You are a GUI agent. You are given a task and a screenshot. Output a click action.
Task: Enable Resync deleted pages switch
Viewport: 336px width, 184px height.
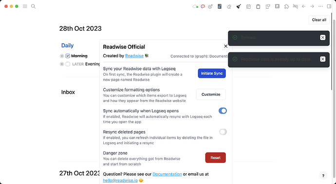click(x=223, y=132)
